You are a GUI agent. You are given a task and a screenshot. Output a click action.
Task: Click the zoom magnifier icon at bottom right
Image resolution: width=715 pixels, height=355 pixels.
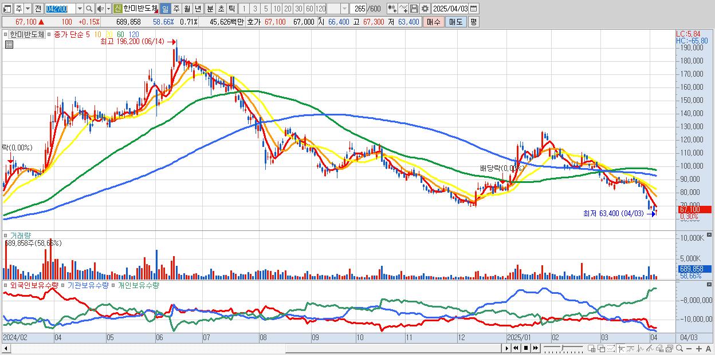point(679,348)
